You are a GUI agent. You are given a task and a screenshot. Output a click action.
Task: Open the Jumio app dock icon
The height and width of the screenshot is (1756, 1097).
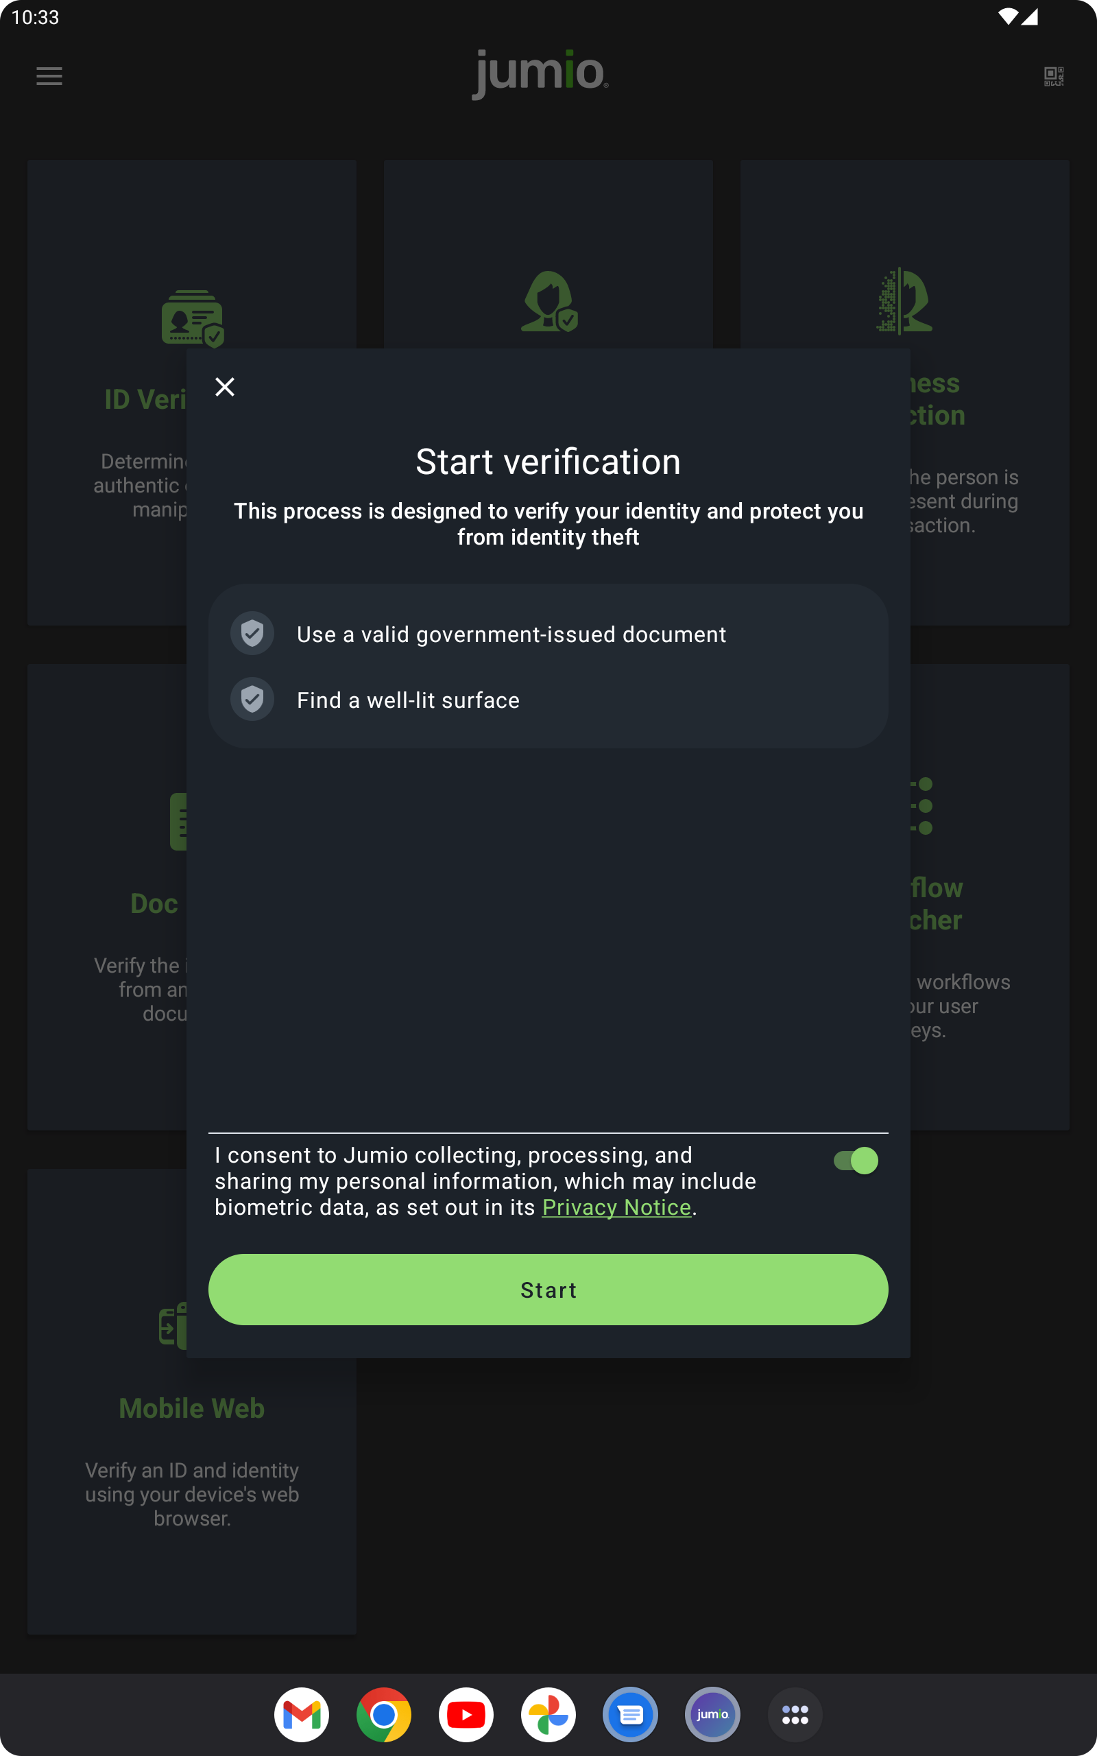[x=712, y=1715]
